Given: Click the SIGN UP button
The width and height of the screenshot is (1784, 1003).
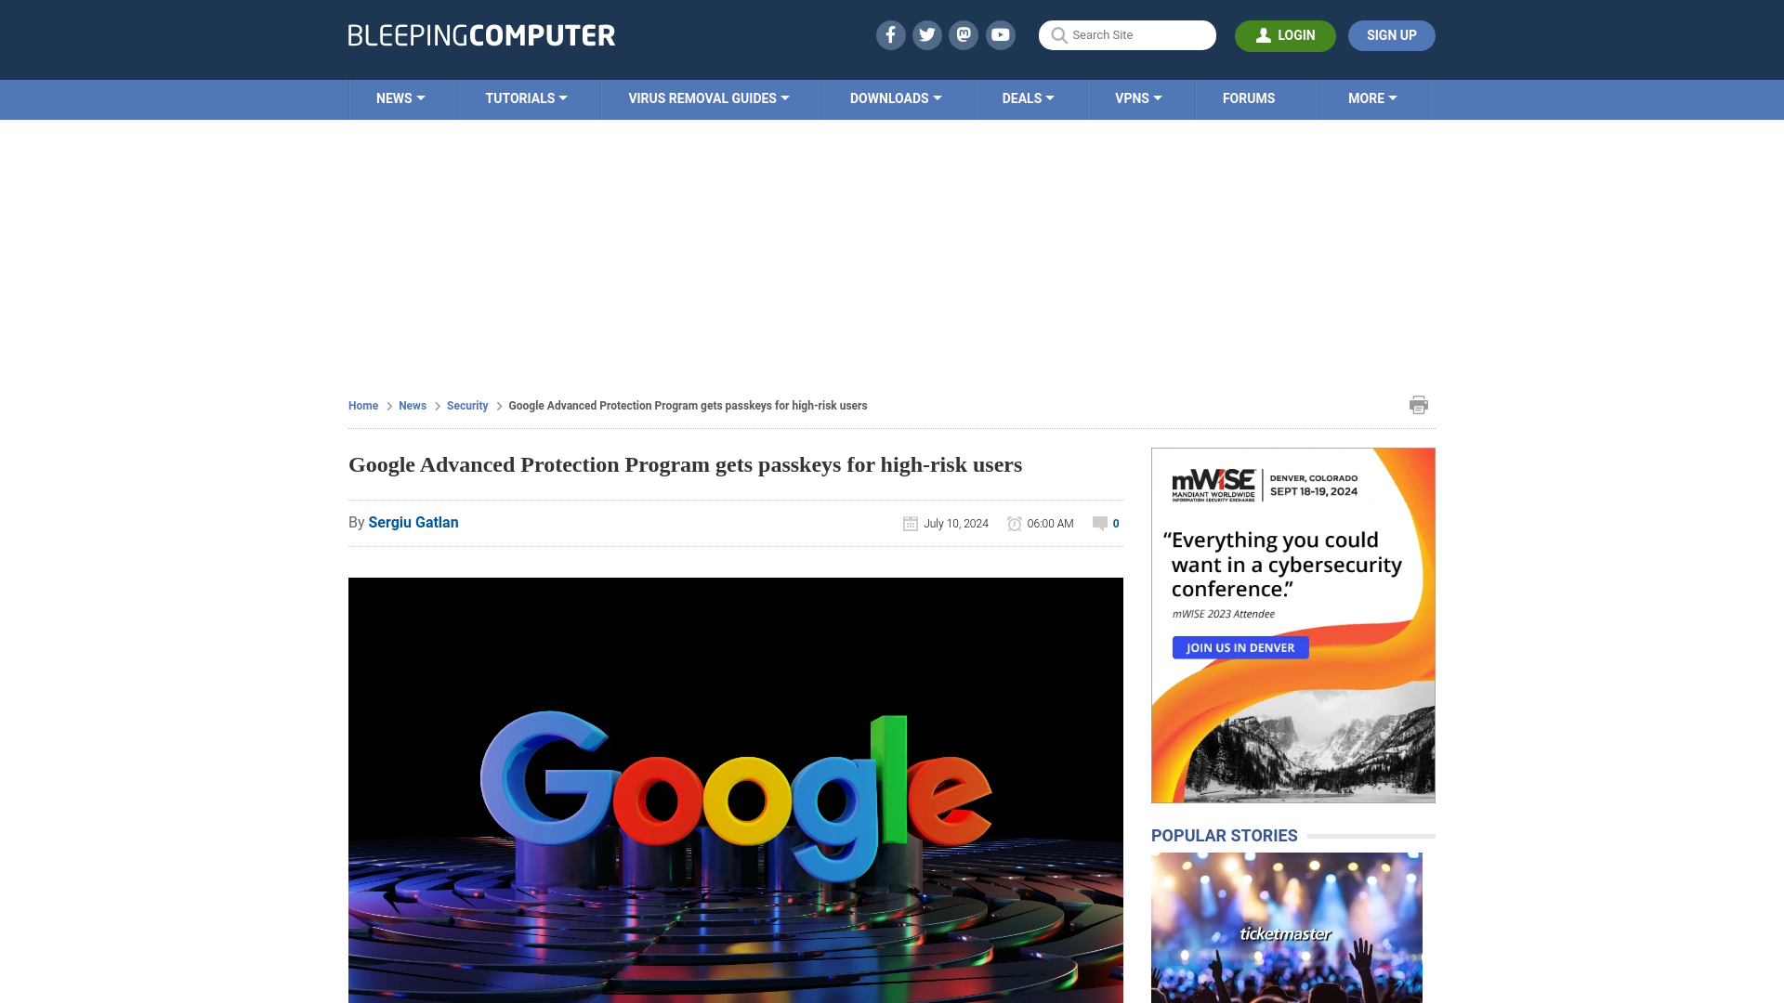Looking at the screenshot, I should (1391, 34).
